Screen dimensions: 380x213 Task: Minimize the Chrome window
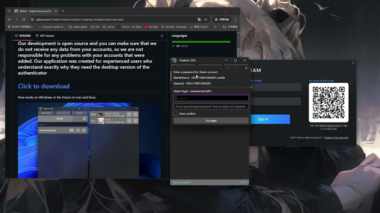217,11
